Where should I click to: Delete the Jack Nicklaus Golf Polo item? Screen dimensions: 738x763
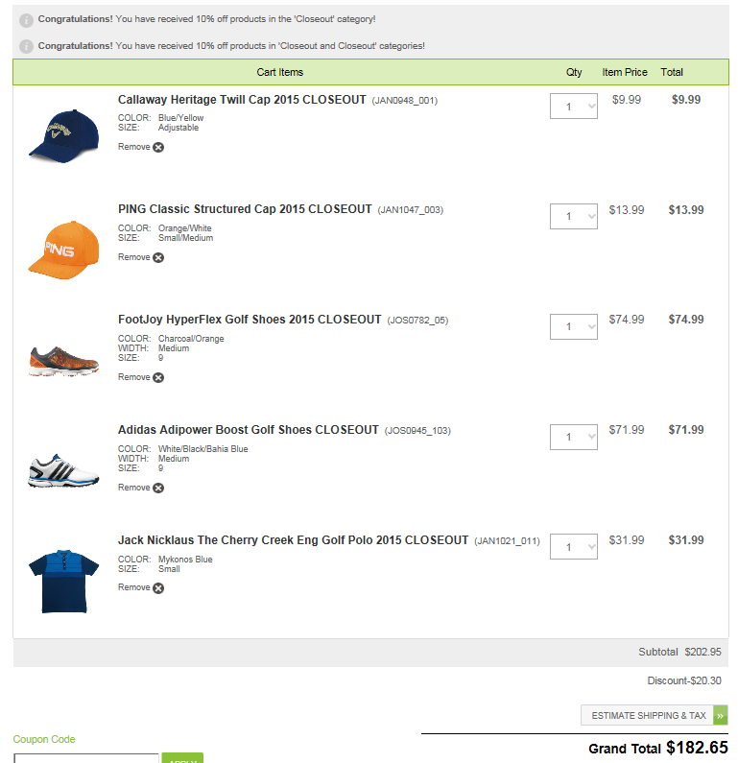click(x=158, y=588)
